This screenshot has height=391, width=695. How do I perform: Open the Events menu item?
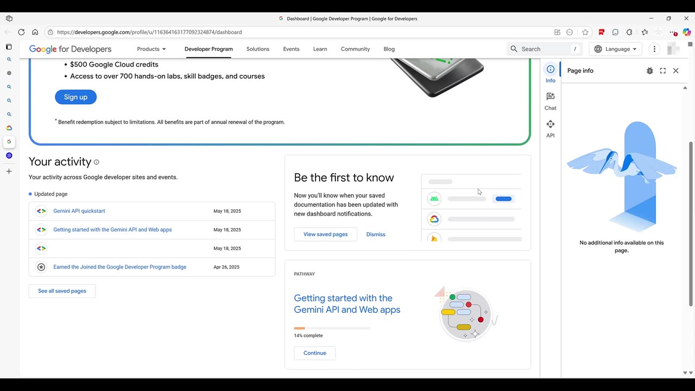click(x=291, y=49)
